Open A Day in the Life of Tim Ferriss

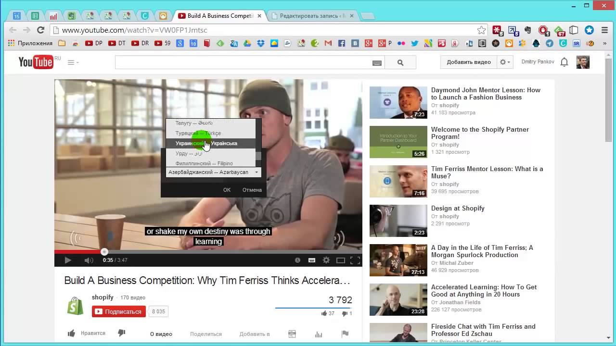click(482, 251)
